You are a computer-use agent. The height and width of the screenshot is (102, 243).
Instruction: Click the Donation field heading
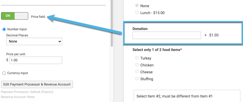click(140, 29)
